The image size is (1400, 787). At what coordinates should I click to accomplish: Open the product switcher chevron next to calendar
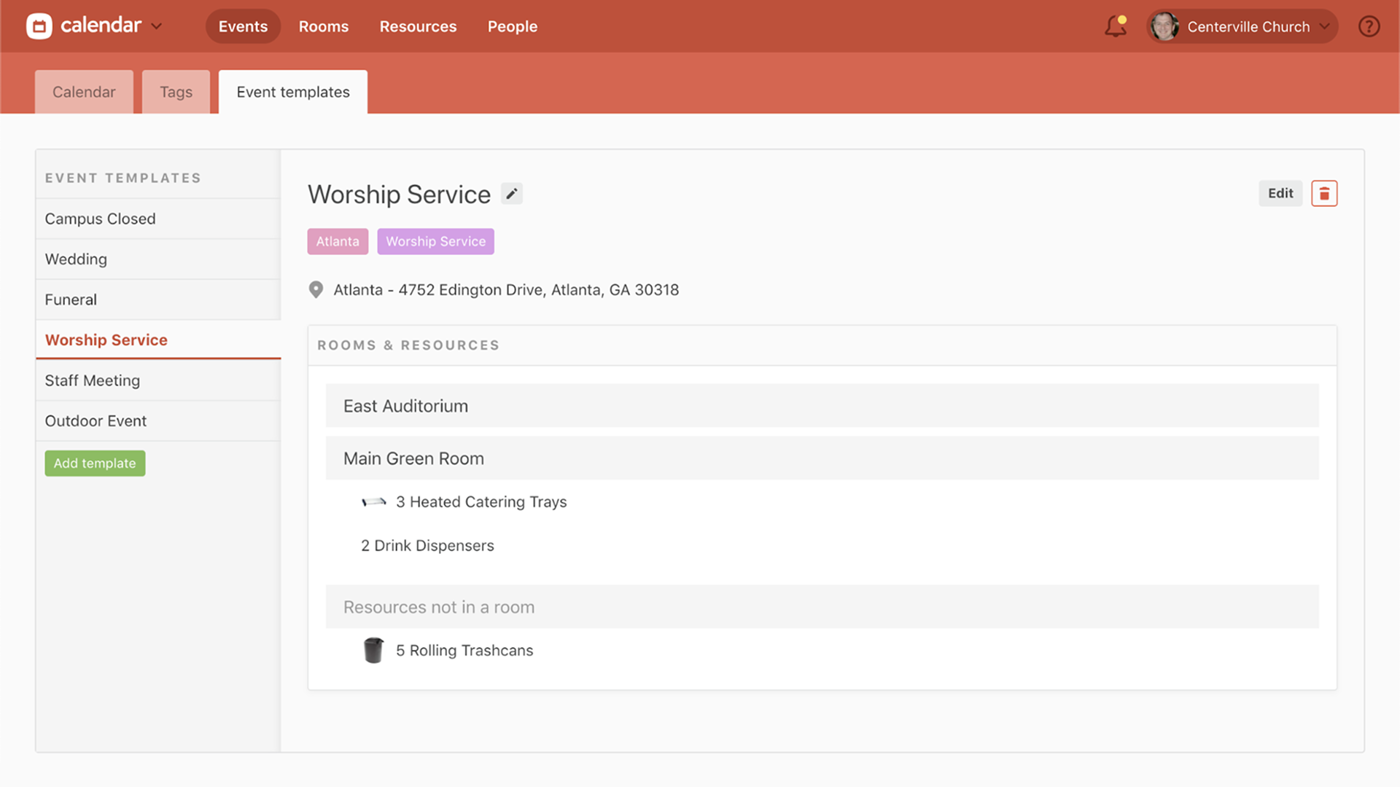(x=156, y=26)
